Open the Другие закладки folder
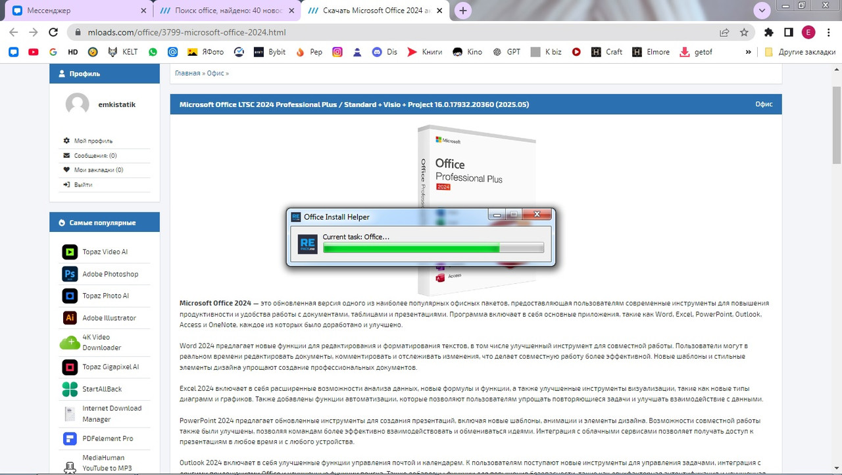The image size is (842, 475). click(x=800, y=52)
